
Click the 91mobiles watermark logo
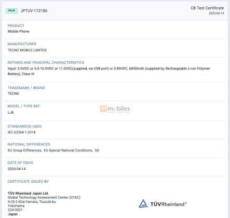tap(115, 109)
